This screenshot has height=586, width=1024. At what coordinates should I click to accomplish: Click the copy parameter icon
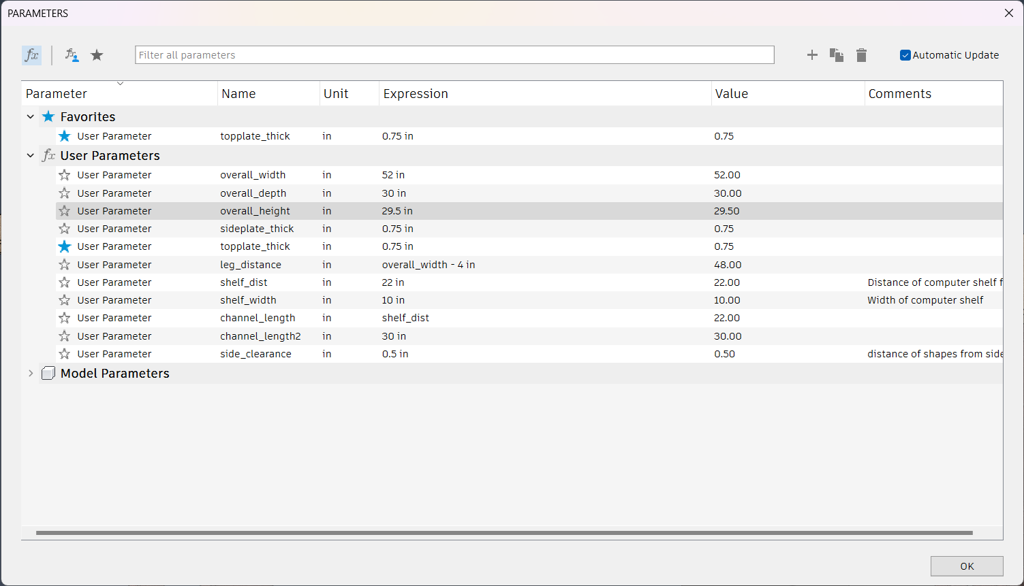pyautogui.click(x=837, y=55)
